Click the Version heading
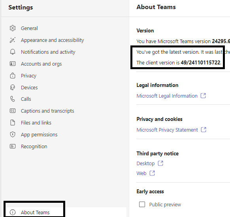The image size is (230, 217). pyautogui.click(x=145, y=30)
